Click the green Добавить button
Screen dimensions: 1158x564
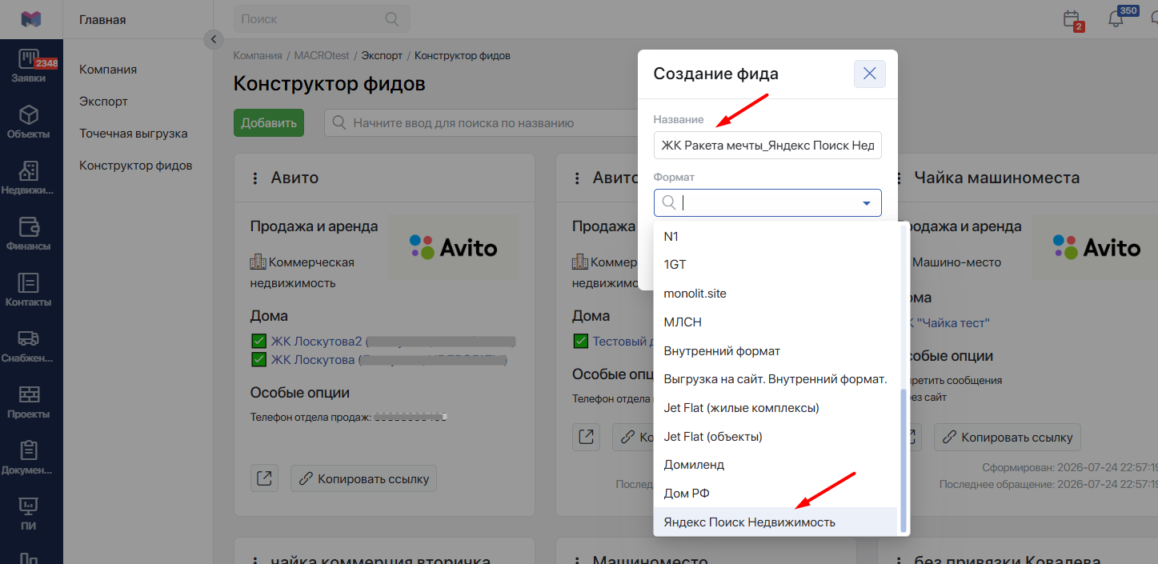pyautogui.click(x=269, y=122)
